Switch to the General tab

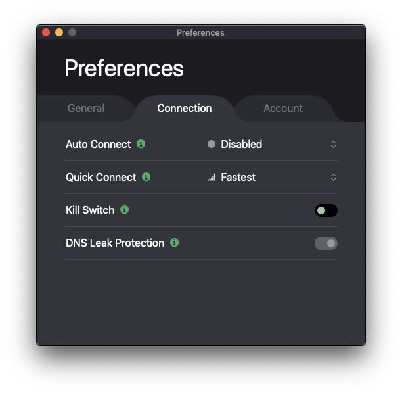pyautogui.click(x=86, y=108)
